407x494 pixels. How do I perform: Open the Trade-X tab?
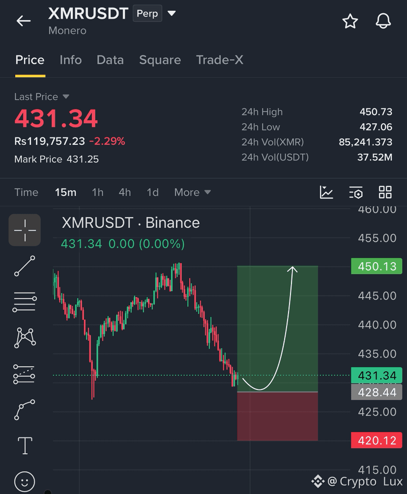219,60
